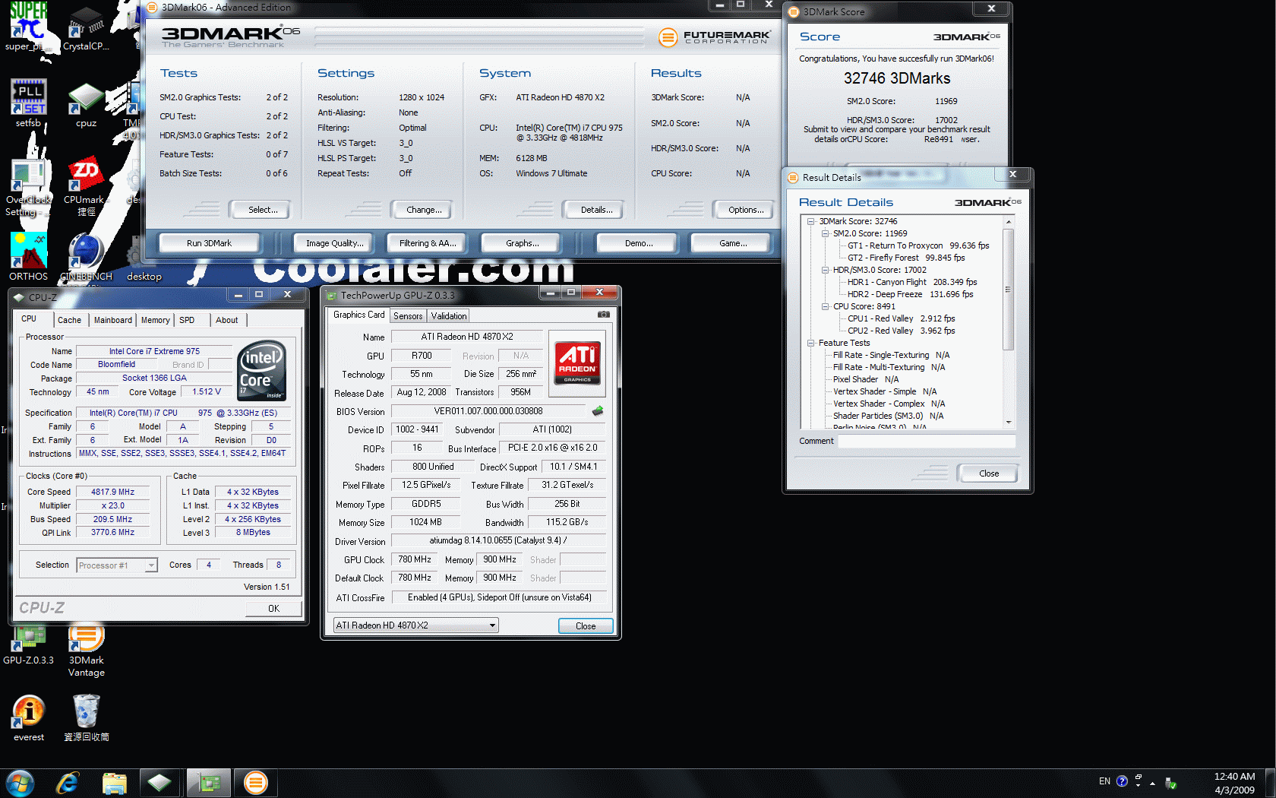Image resolution: width=1276 pixels, height=798 pixels.
Task: Click Close in the Result Details window
Action: coord(988,473)
